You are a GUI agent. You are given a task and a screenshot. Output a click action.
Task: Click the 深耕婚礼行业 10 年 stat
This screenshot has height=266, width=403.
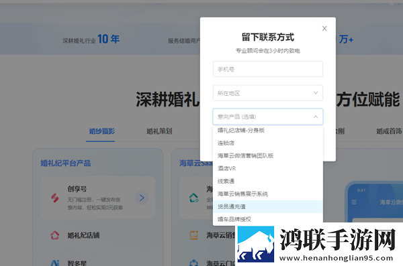coord(91,40)
